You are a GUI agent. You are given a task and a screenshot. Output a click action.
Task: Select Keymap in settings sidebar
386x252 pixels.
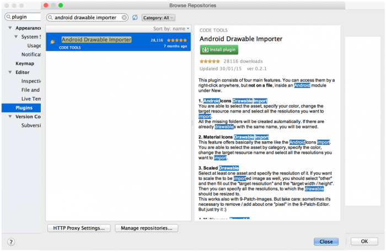(x=25, y=63)
